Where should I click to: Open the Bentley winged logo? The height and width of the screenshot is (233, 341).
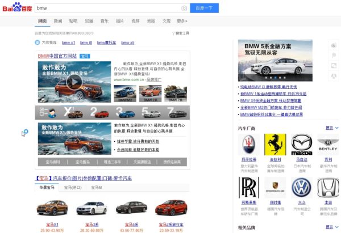(328, 145)
